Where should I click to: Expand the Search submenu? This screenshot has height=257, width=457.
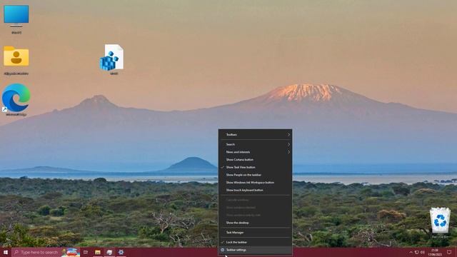point(255,144)
